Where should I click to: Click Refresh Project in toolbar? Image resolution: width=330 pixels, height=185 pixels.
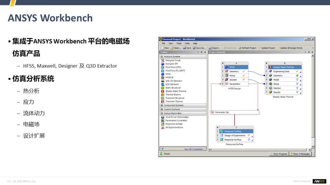pos(247,48)
